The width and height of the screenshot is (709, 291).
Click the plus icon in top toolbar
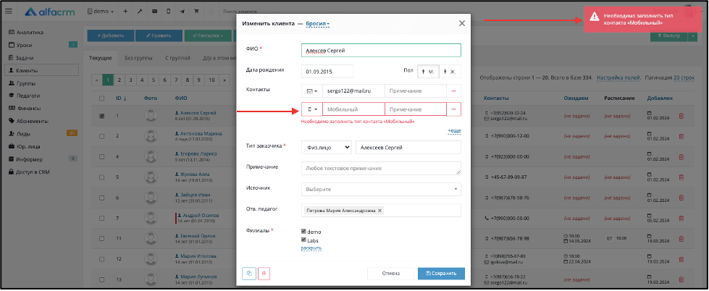[x=125, y=12]
